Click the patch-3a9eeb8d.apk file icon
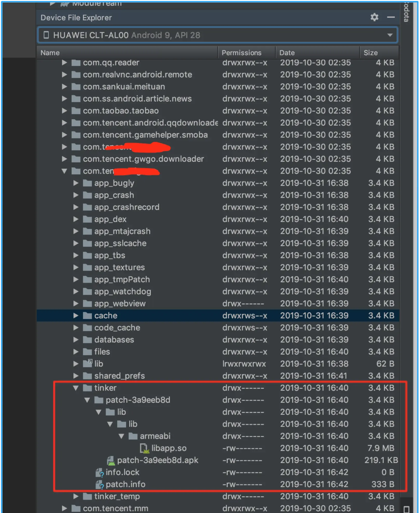The image size is (420, 513). (111, 461)
